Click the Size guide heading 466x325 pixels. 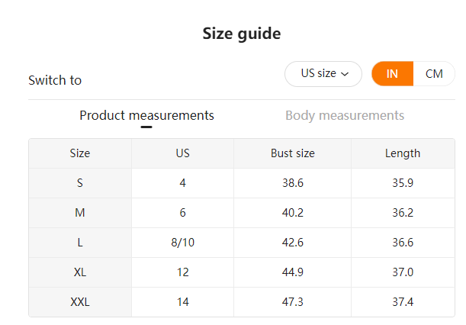pos(242,34)
